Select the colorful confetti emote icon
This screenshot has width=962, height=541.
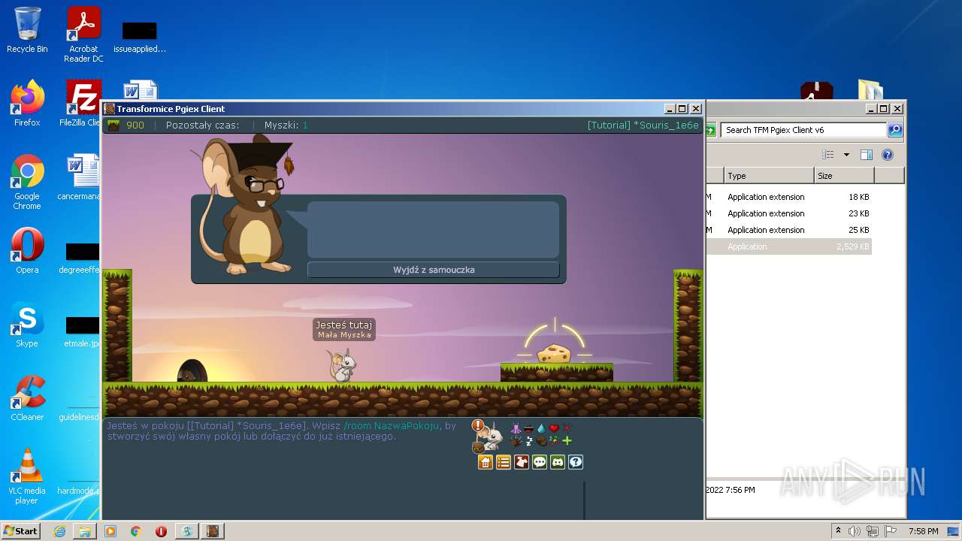[554, 441]
